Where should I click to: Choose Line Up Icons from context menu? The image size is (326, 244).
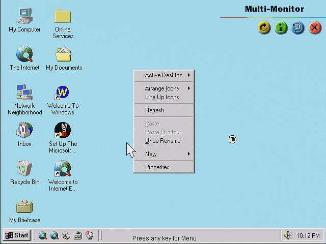click(x=164, y=97)
